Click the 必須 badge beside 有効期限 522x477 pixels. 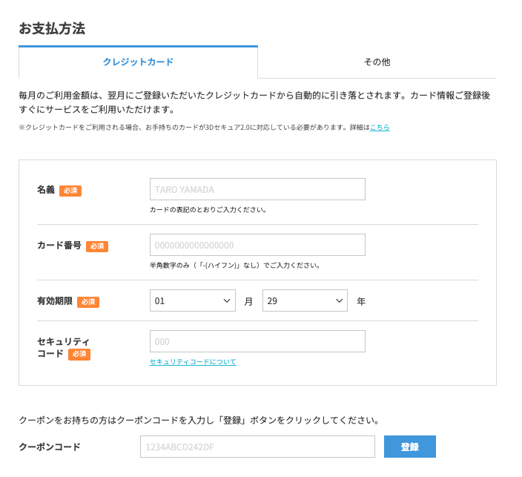tap(88, 302)
